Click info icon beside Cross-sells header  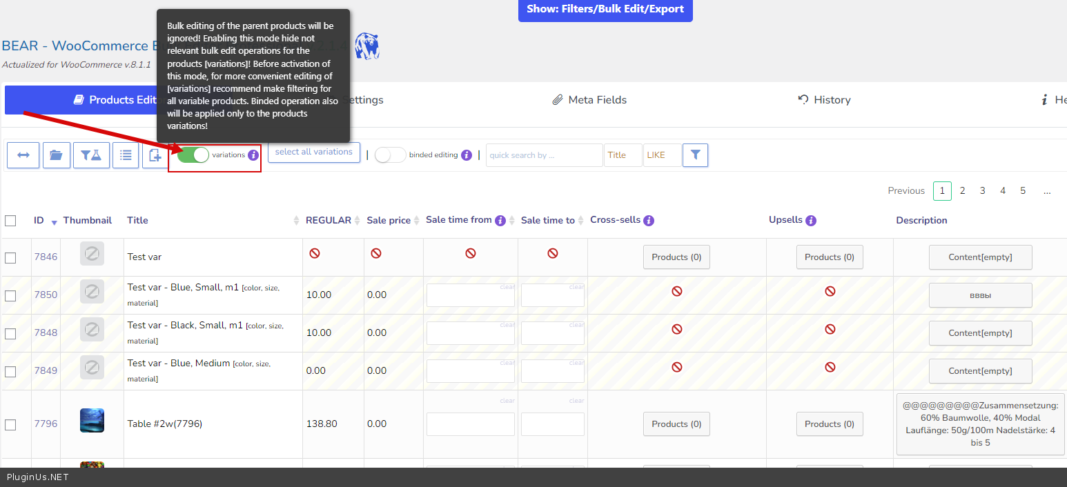pyautogui.click(x=649, y=221)
